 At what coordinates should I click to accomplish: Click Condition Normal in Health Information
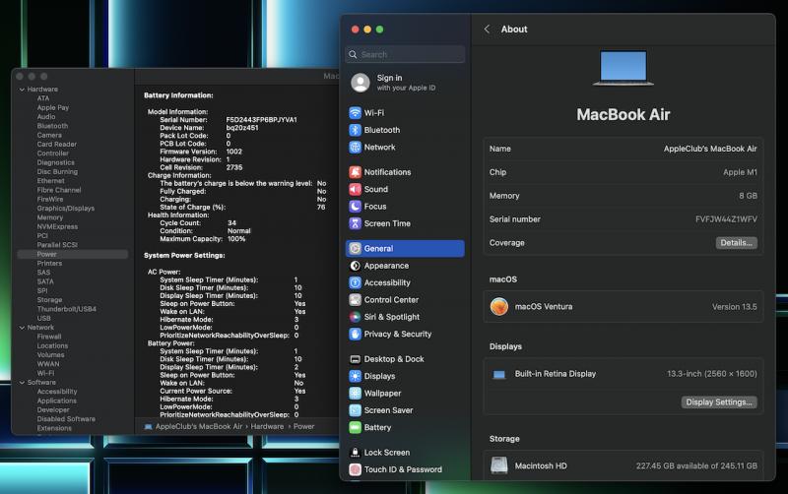coord(238,231)
